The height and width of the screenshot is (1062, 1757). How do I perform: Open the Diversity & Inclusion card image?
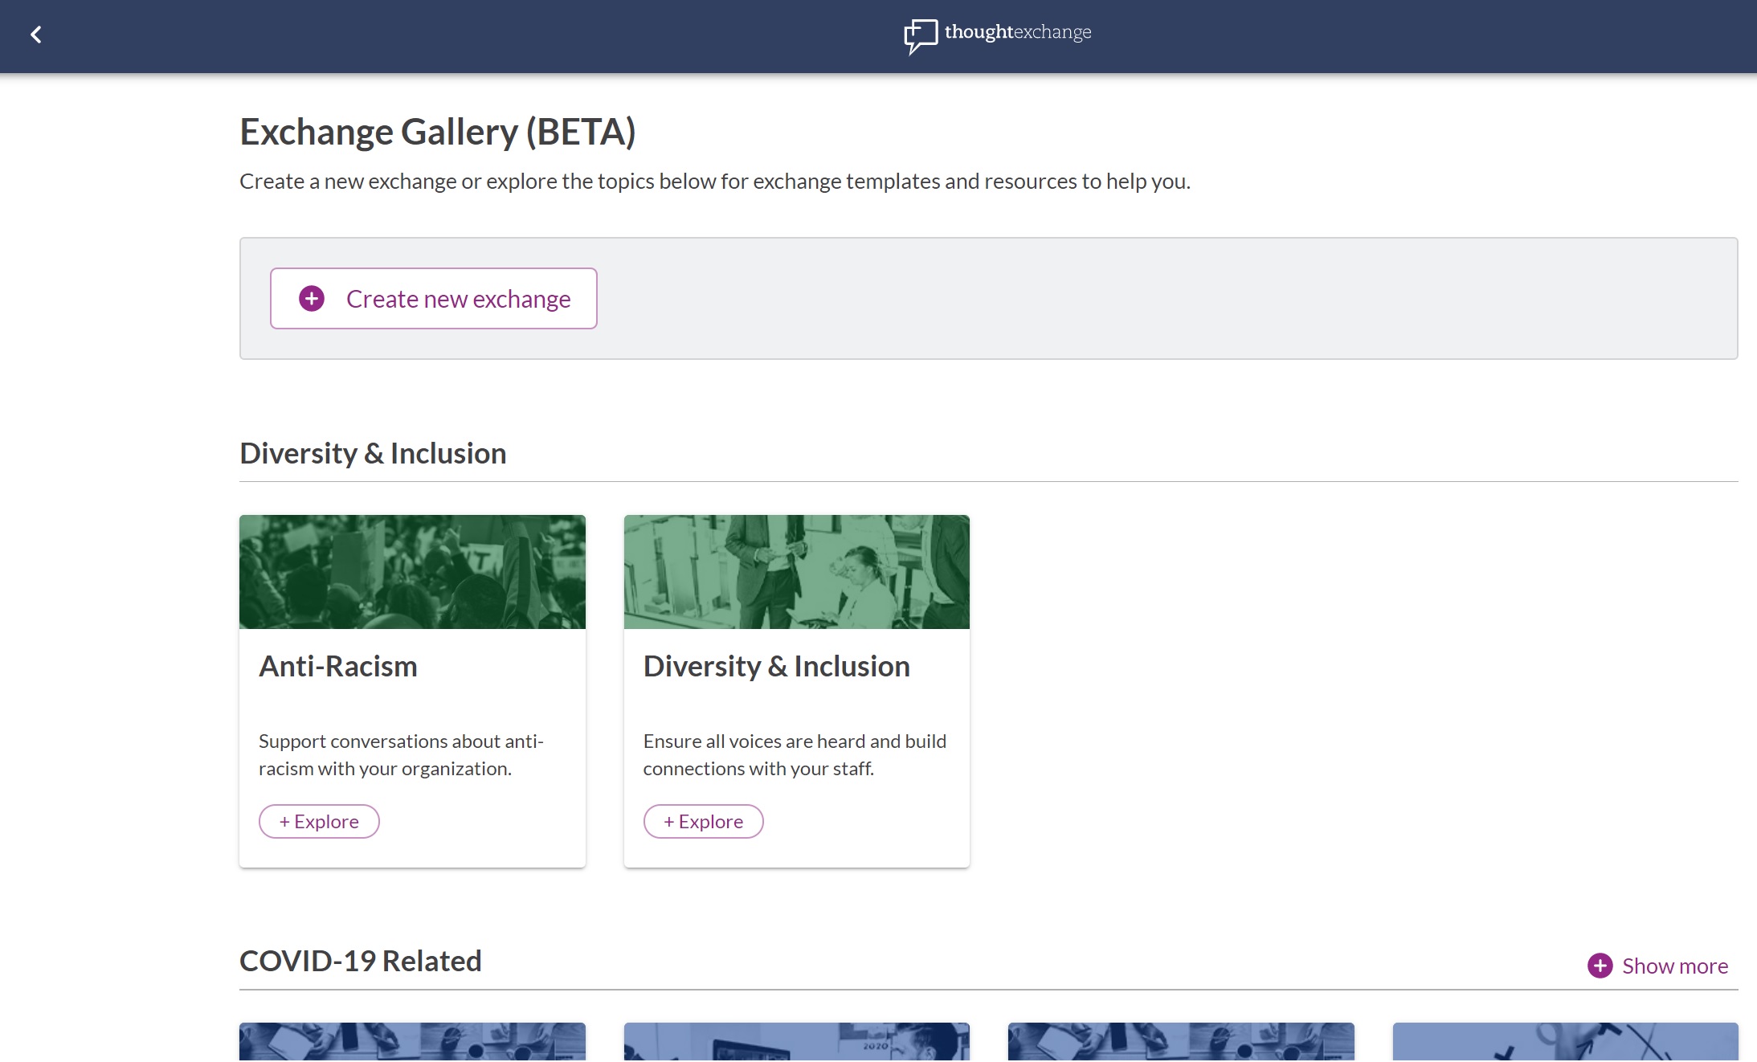click(796, 572)
